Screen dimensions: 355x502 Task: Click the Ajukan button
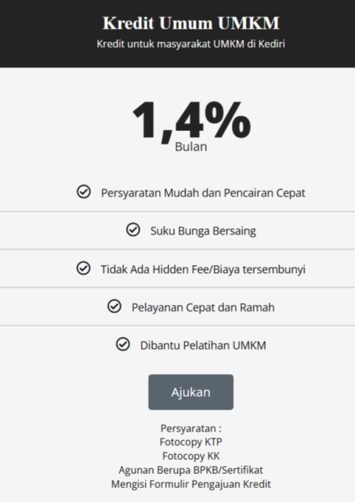[190, 392]
